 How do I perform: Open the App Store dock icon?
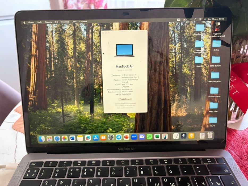95,138
